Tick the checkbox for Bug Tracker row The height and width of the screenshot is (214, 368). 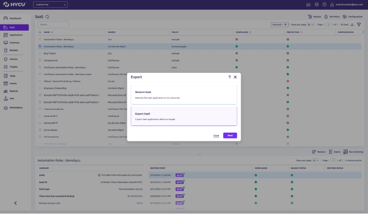pyautogui.click(x=40, y=53)
